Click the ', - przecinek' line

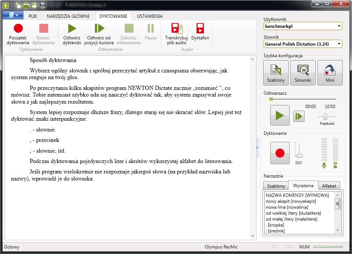pyautogui.click(x=45, y=140)
